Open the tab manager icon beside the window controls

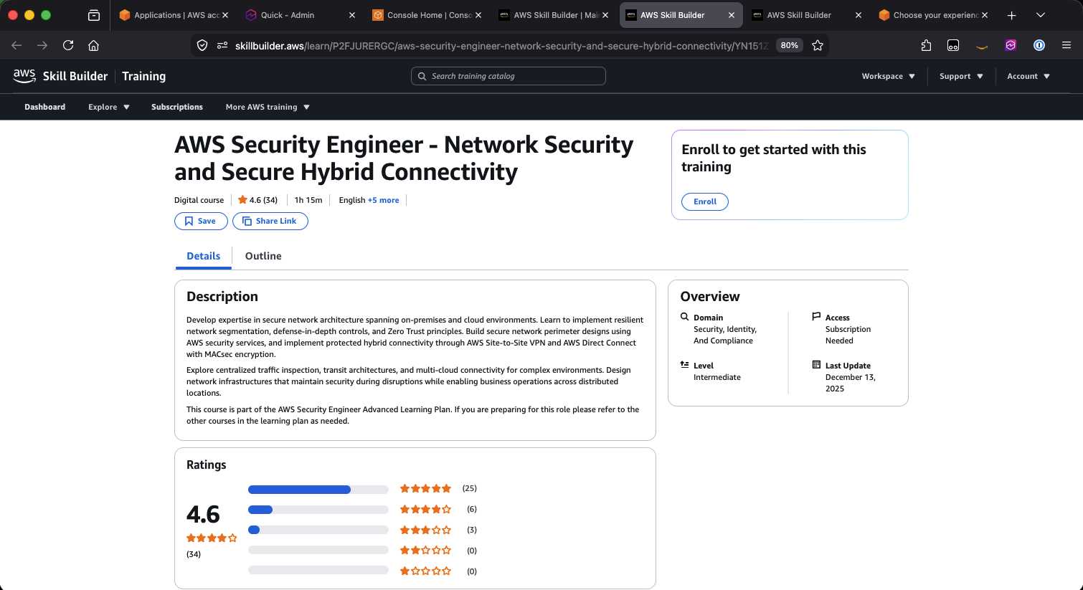tap(94, 15)
